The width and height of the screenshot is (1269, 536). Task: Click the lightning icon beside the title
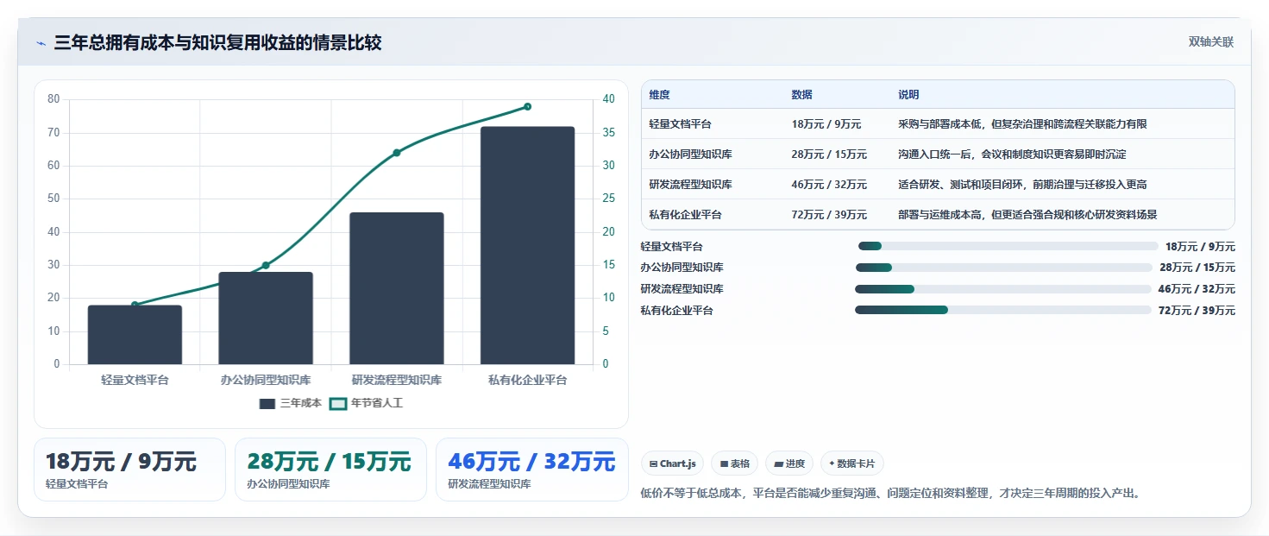[41, 43]
